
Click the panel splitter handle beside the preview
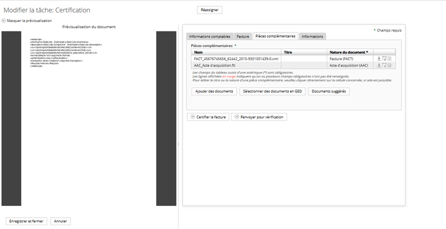coord(178,144)
